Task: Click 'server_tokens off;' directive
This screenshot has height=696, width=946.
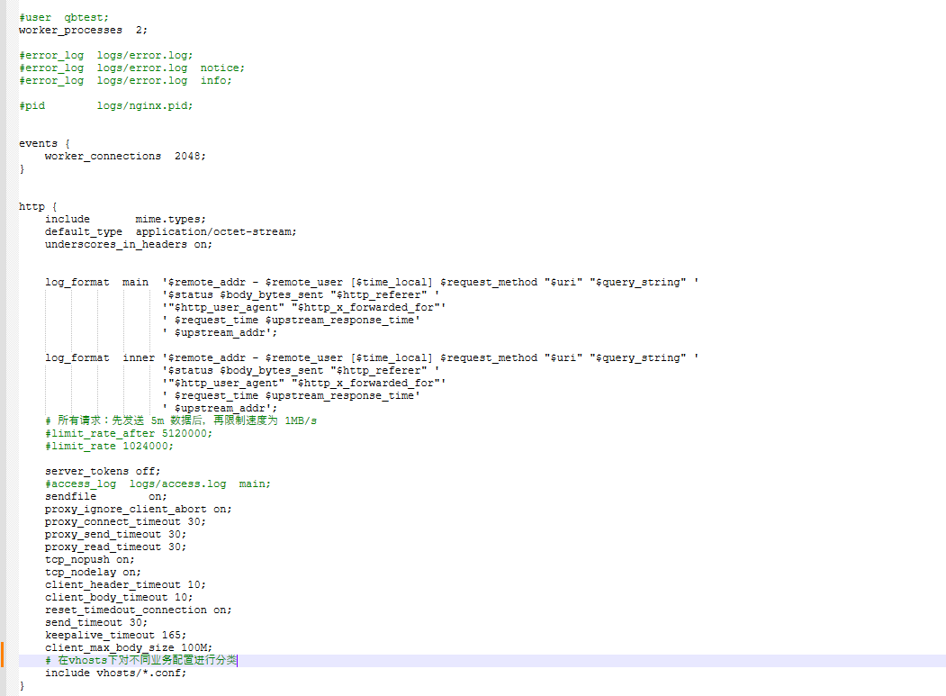Action: pos(103,472)
